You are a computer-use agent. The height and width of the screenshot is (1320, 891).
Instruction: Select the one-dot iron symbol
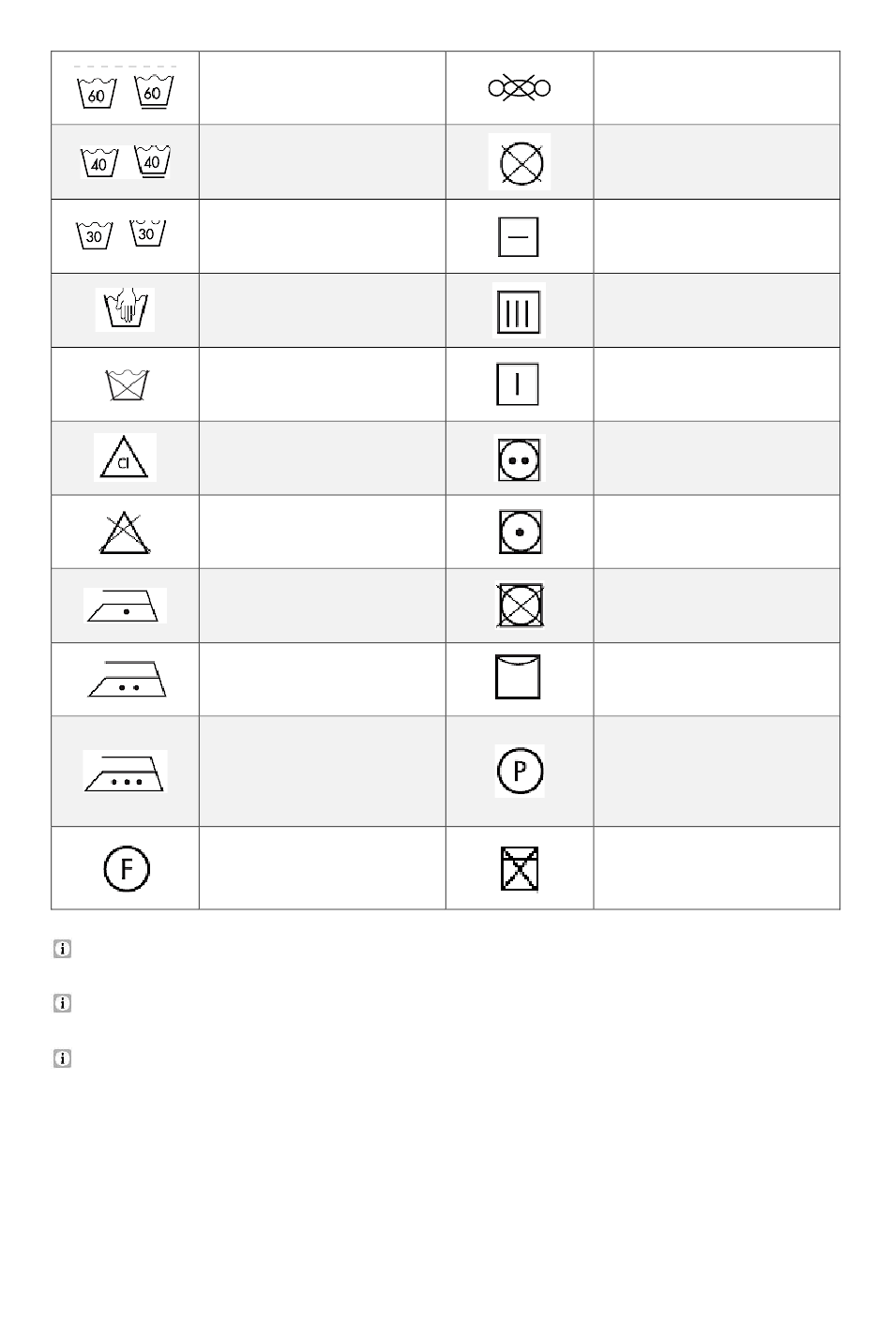click(x=125, y=606)
